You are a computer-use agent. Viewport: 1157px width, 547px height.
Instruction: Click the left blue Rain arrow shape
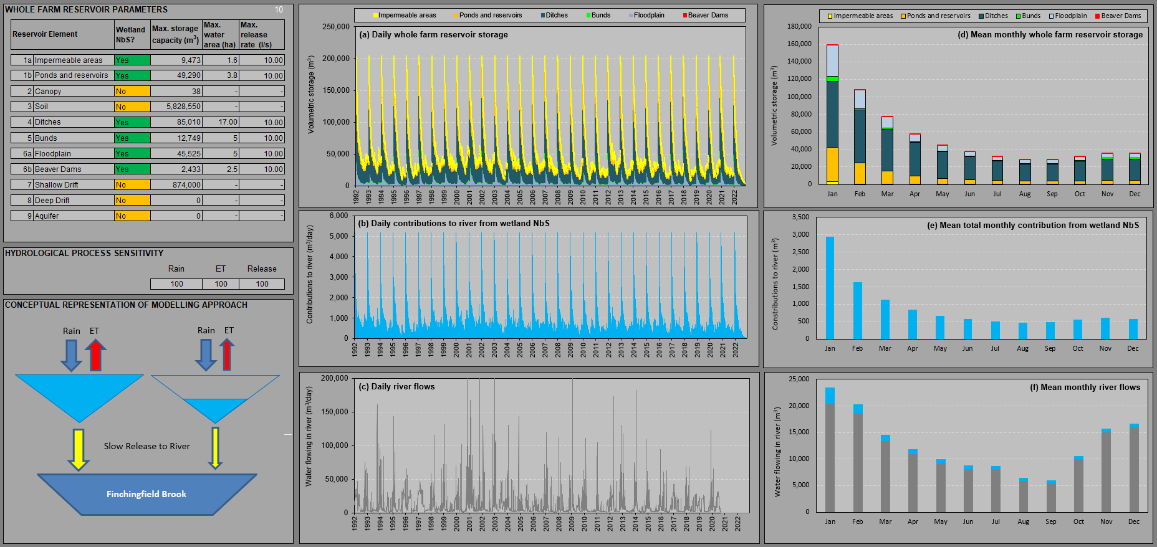click(71, 355)
